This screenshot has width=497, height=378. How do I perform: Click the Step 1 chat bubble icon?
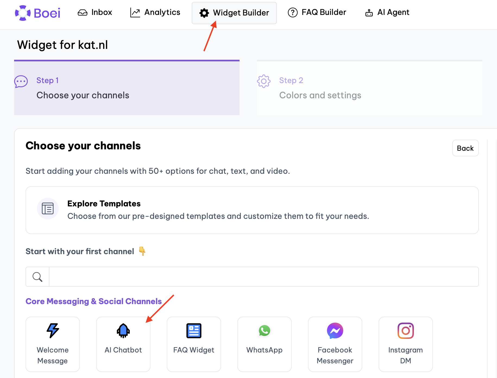click(21, 81)
